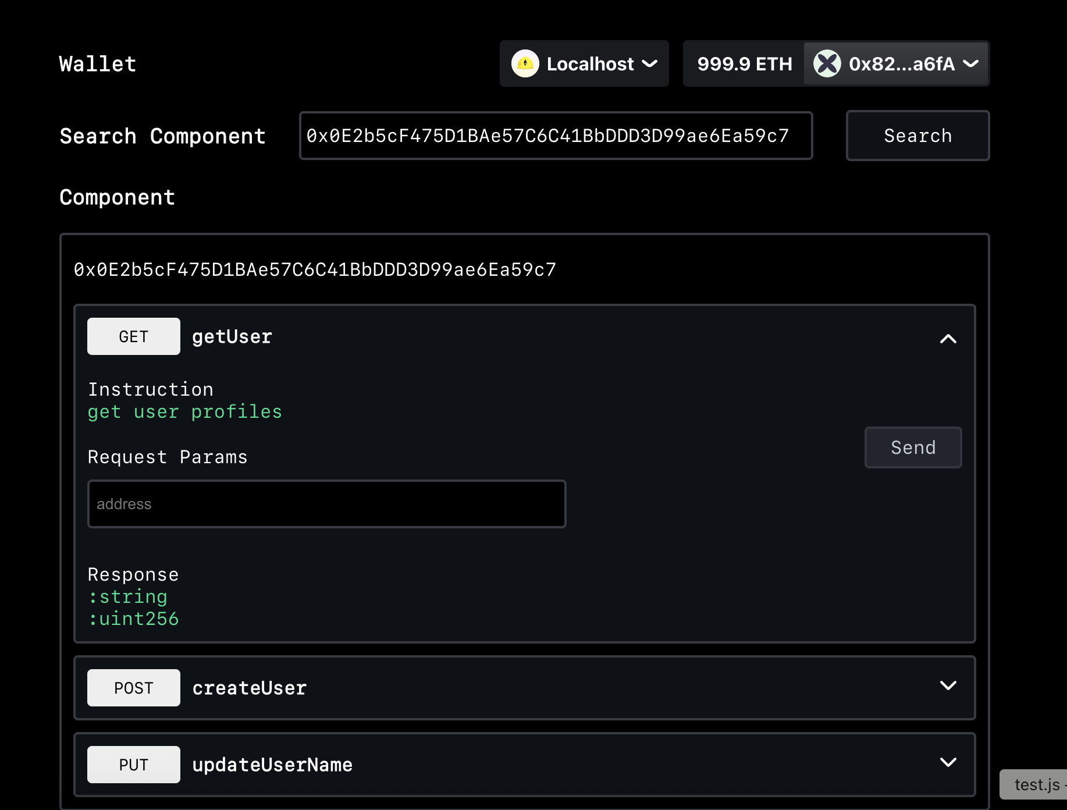
Task: Click the updateUserName function name
Action: [272, 765]
